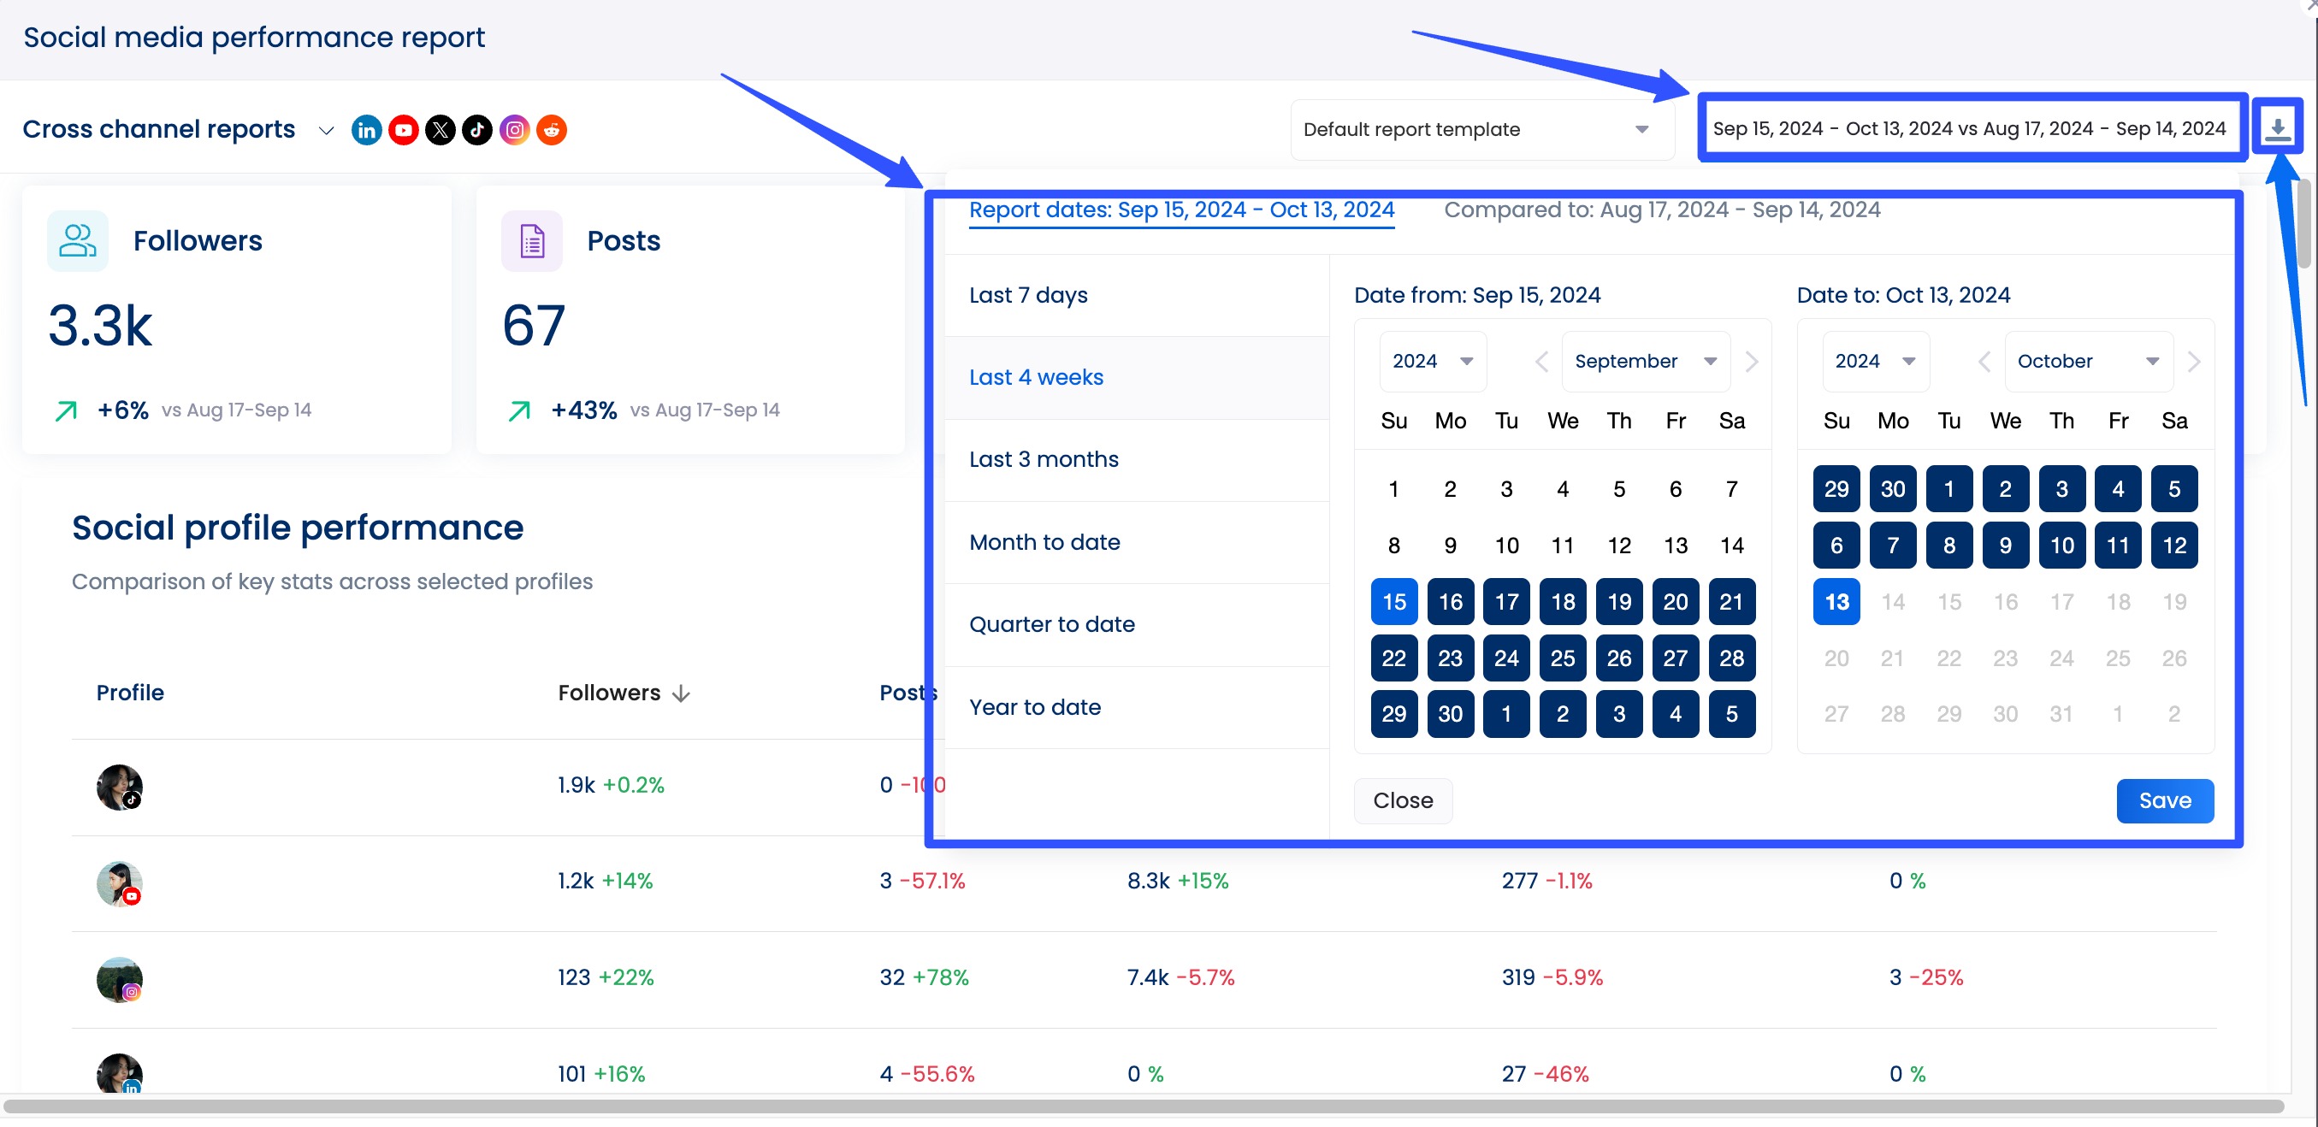Close the date picker
The width and height of the screenshot is (2318, 1127).
pyautogui.click(x=1402, y=800)
